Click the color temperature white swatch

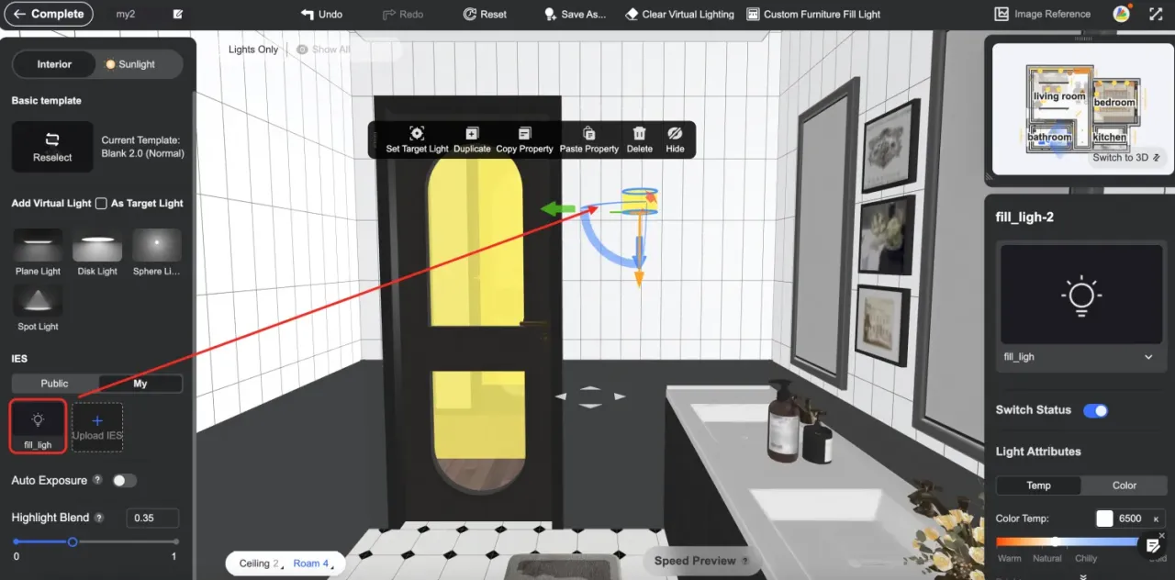[x=1104, y=519]
